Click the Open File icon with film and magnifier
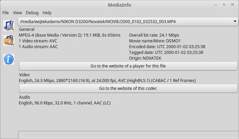Screen dimensions: 239x139 click(x=9, y=25)
